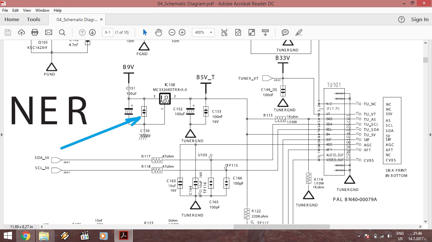The height and width of the screenshot is (242, 432).
Task: Go to next page with down arrow
Action: pyautogui.click(x=92, y=32)
